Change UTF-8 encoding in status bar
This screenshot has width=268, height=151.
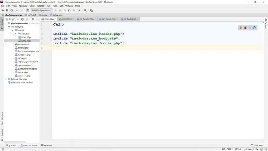tap(239, 149)
